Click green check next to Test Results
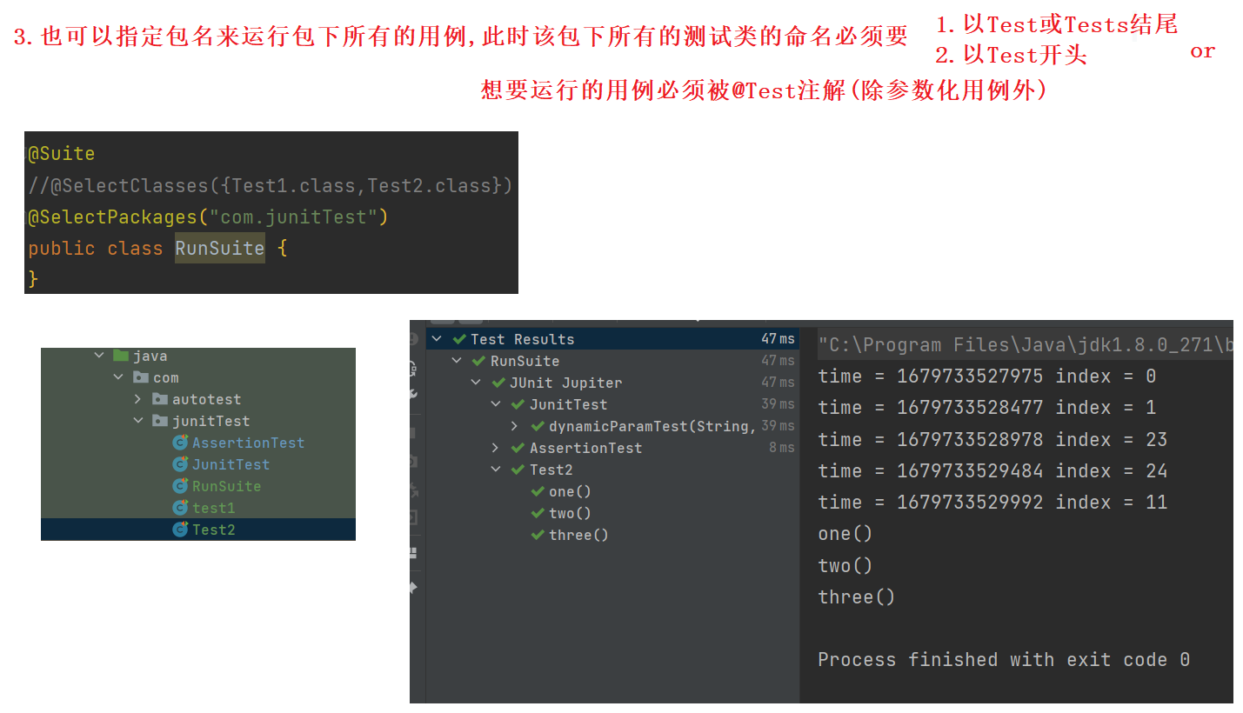 coord(459,339)
